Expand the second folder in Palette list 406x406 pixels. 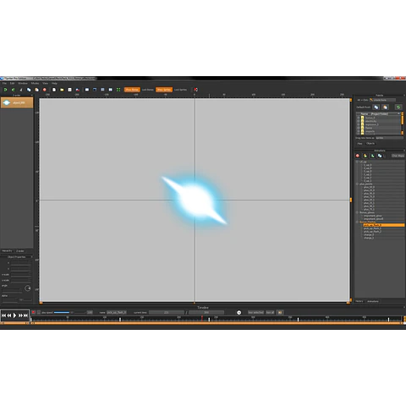coord(359,121)
